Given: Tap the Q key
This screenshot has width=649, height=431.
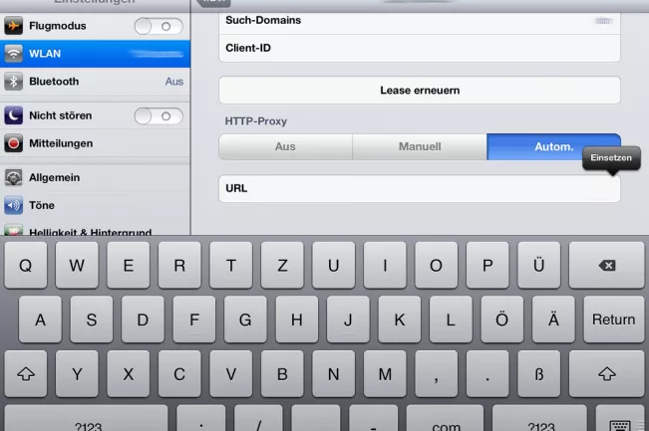Looking at the screenshot, I should (x=26, y=266).
